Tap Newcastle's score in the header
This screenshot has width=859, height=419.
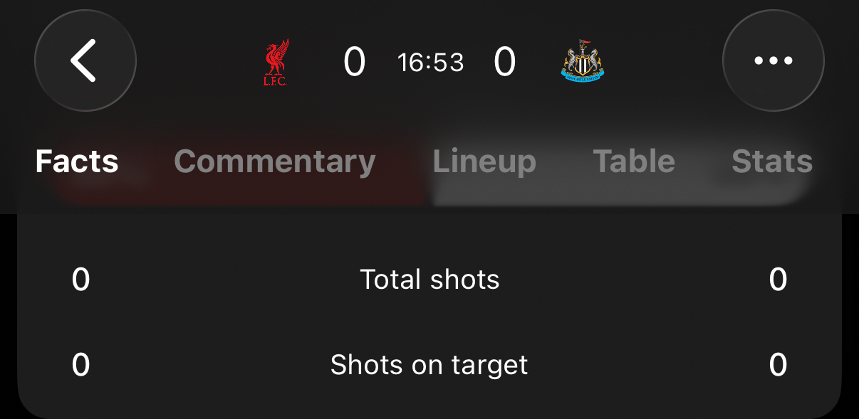[x=504, y=62]
